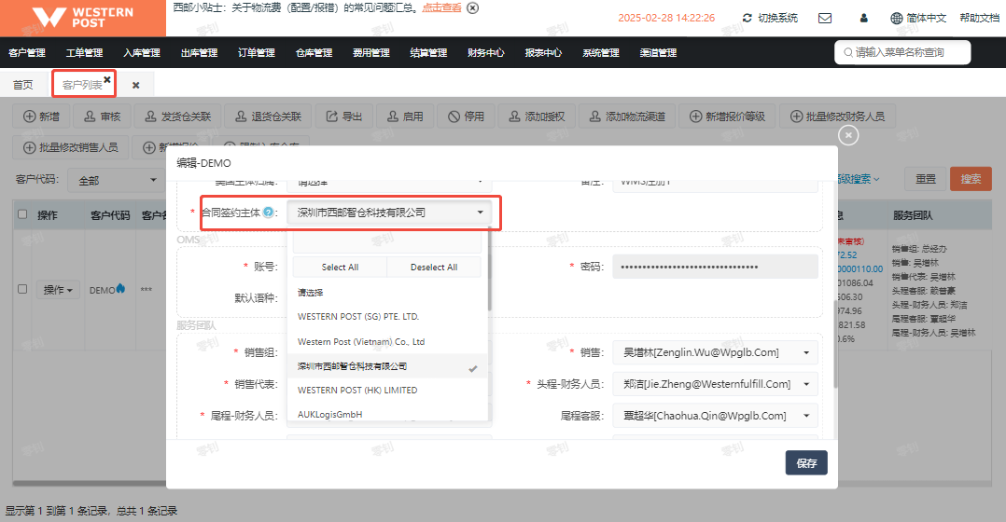The width and height of the screenshot is (1006, 522).
Task: Open the 入库管理 menu
Action: click(x=142, y=52)
